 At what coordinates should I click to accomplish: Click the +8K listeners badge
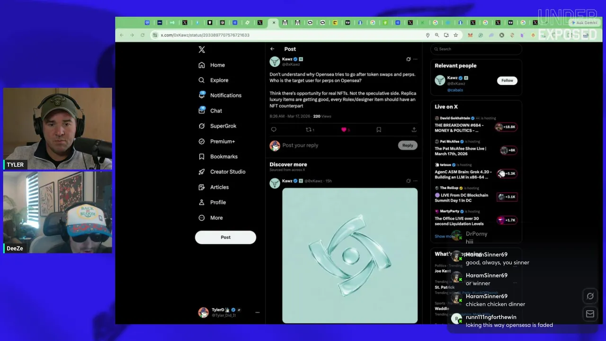point(508,150)
